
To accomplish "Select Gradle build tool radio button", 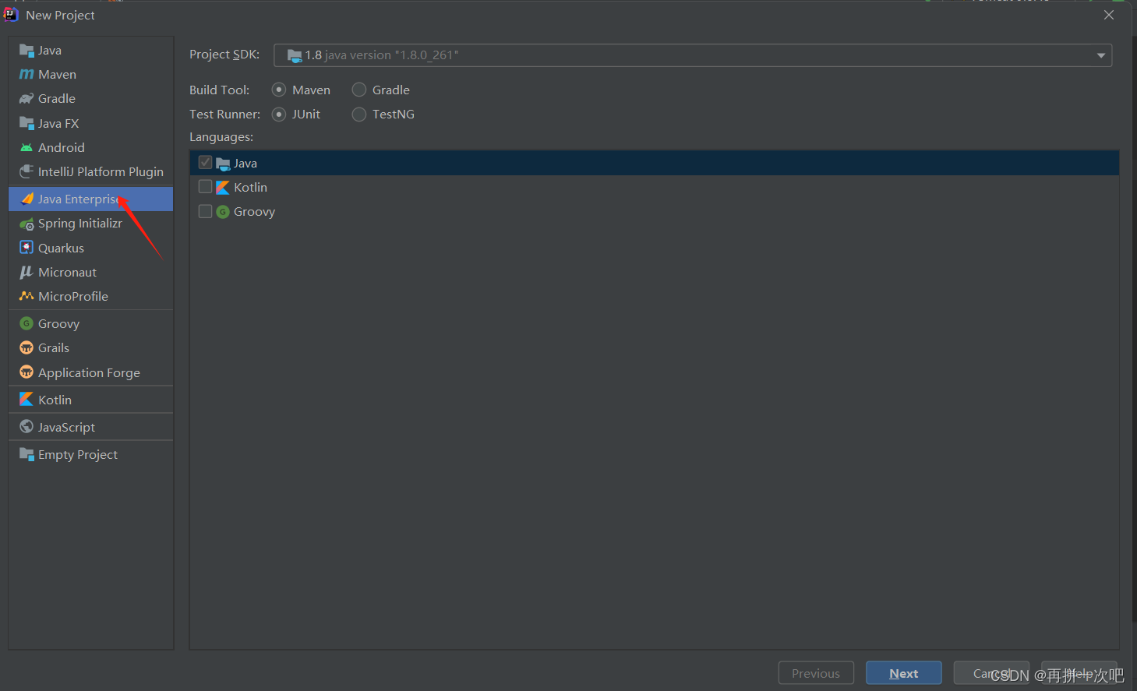I will point(359,90).
